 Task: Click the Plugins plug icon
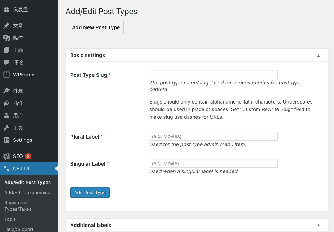tap(6, 103)
